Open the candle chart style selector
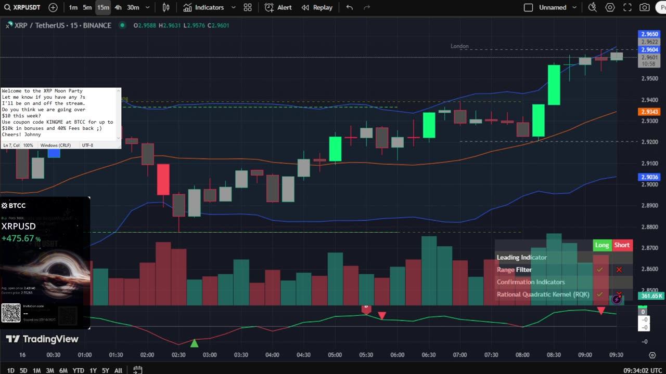The image size is (666, 374). pos(166,7)
